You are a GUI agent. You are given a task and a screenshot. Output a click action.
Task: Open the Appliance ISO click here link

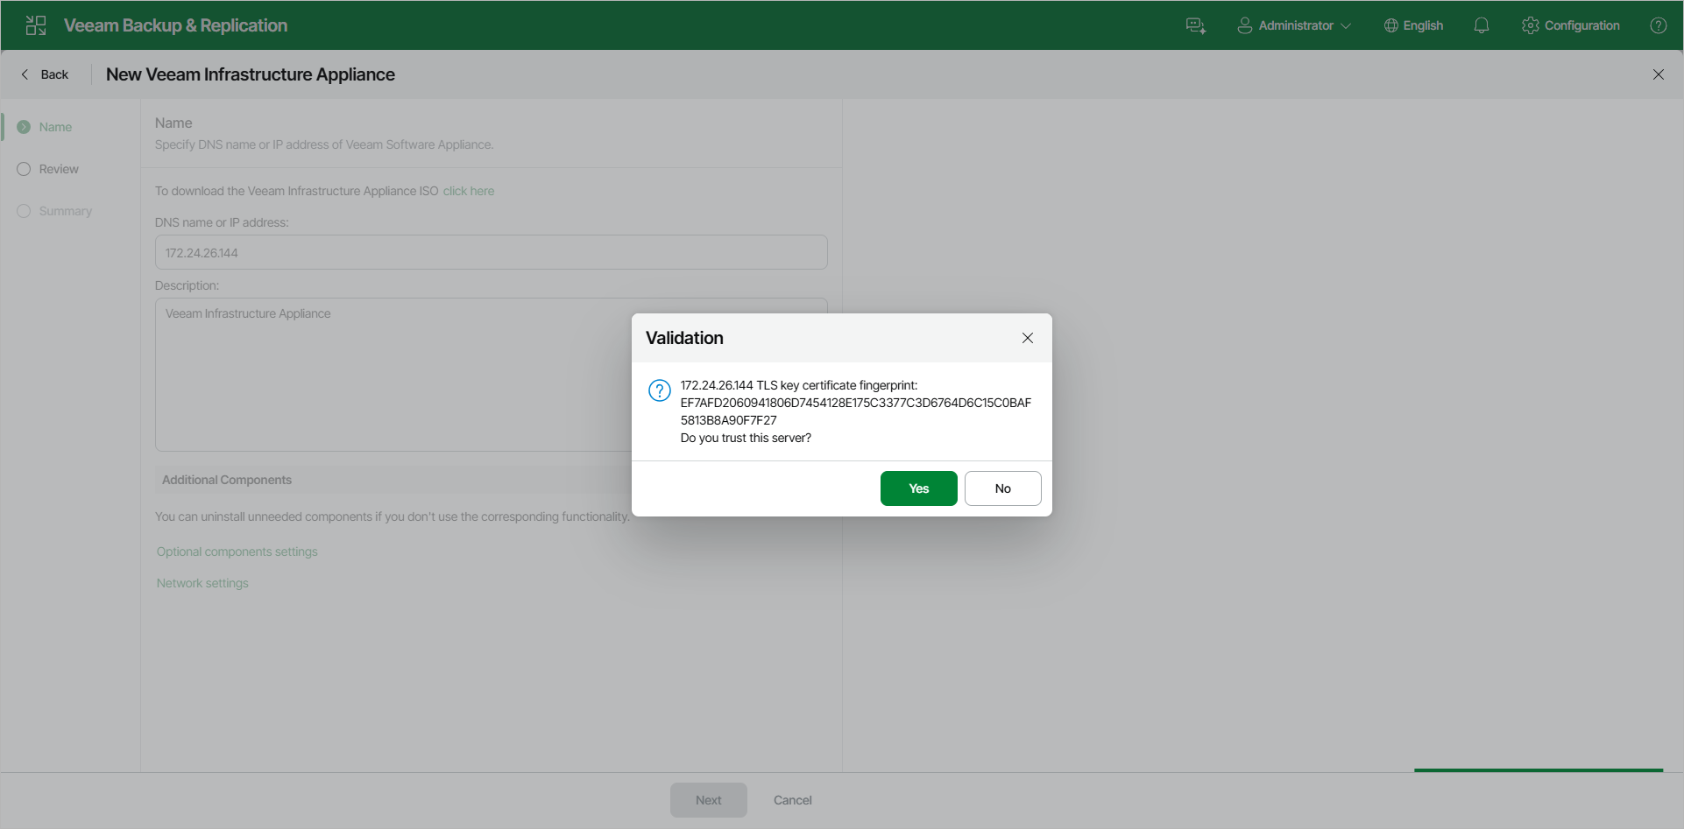coord(469,190)
